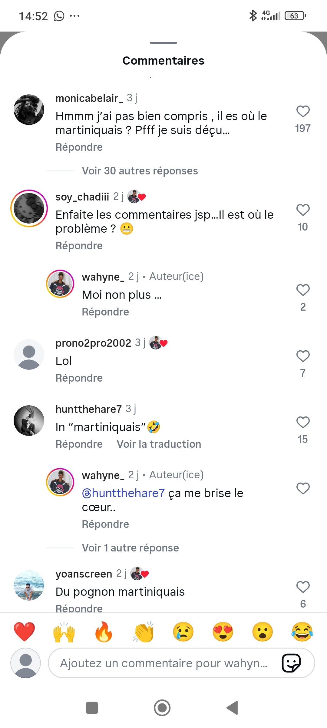Like monicabelair_'s comment
Image resolution: width=327 pixels, height=728 pixels.
[303, 112]
